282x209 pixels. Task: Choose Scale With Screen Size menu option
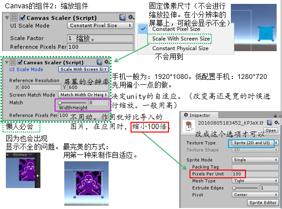181,38
